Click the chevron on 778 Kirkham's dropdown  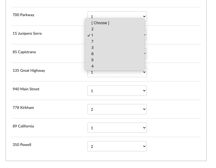click(144, 109)
